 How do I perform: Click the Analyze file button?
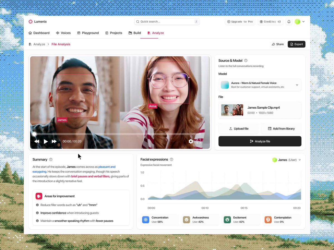pyautogui.click(x=260, y=141)
